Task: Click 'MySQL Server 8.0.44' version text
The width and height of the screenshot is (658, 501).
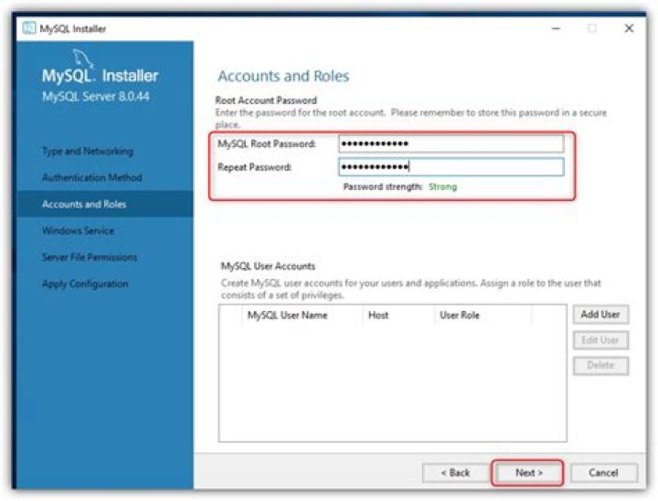Action: [96, 97]
